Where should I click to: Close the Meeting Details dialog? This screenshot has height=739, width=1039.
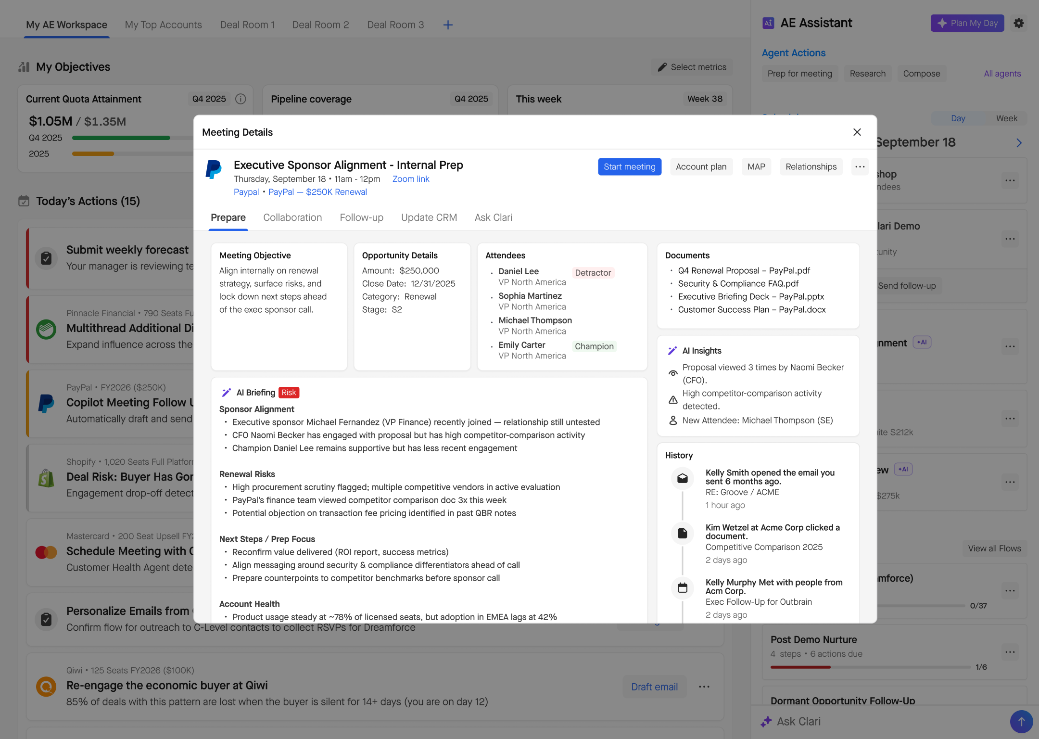857,132
